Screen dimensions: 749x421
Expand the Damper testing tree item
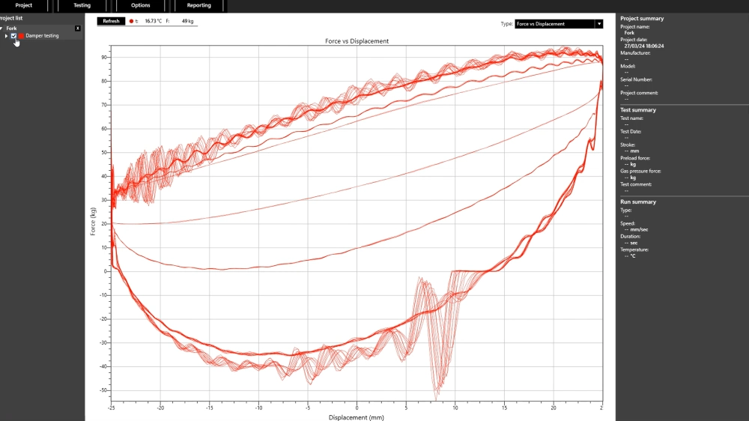tap(6, 36)
